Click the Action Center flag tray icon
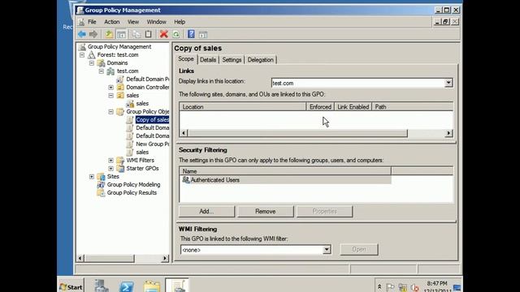The image size is (520, 292). (390, 287)
